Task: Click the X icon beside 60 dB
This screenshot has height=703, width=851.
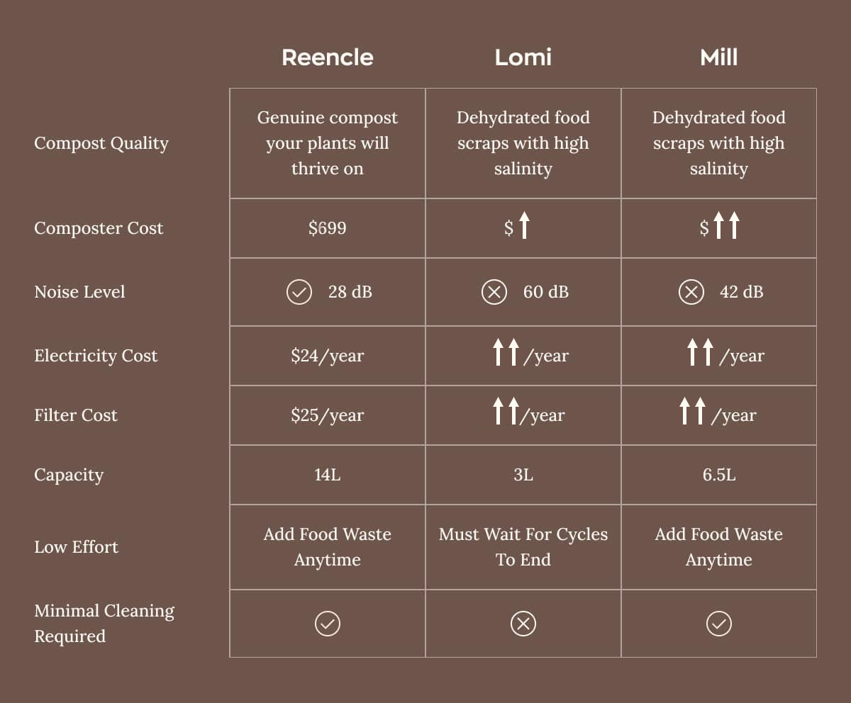Action: coord(494,292)
